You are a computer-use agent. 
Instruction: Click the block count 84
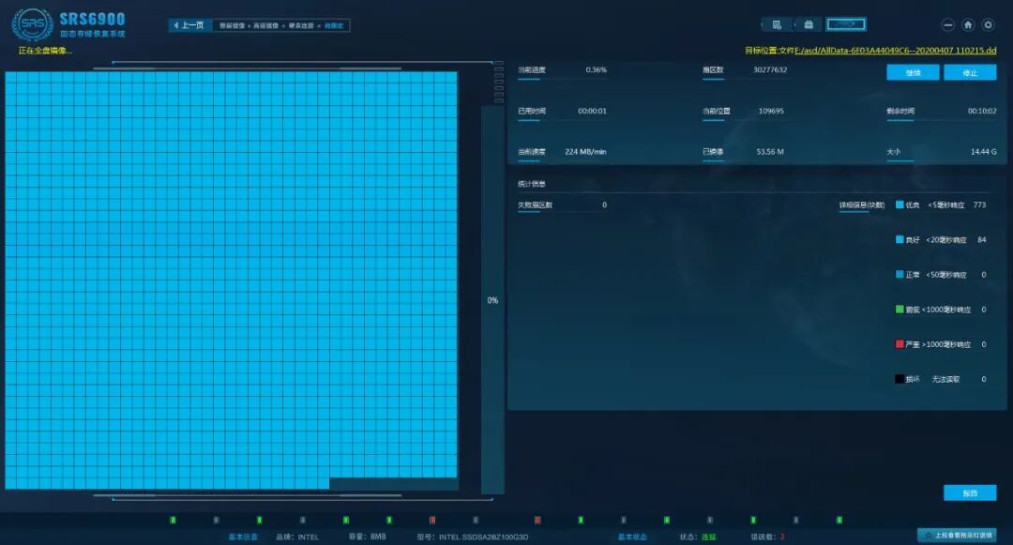pos(981,239)
